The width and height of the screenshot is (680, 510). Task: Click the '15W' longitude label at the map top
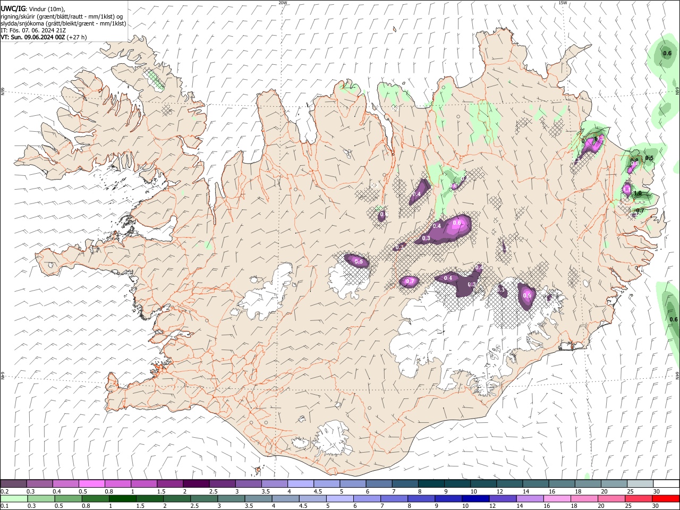pyautogui.click(x=563, y=3)
